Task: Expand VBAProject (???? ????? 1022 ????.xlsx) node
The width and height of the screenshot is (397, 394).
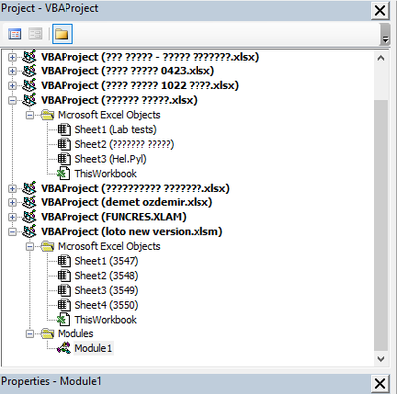Action: (x=12, y=85)
